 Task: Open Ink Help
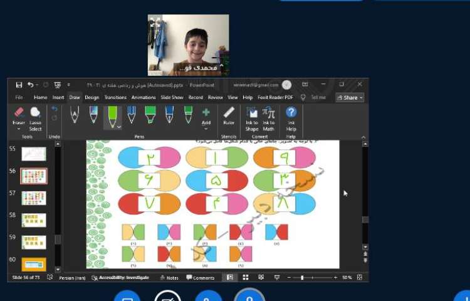point(291,119)
